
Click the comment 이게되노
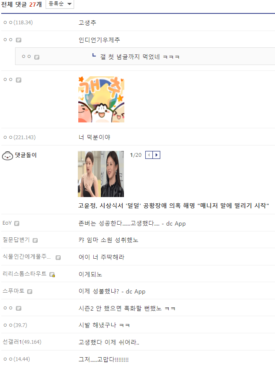pyautogui.click(x=90, y=274)
